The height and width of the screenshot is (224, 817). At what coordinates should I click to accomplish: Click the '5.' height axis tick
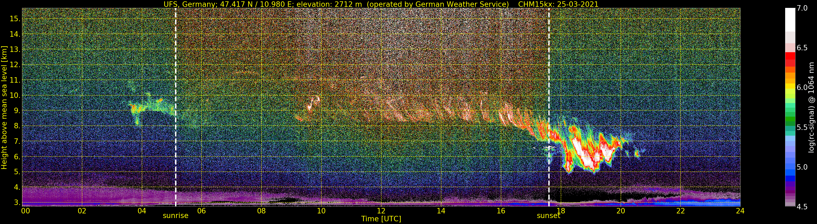tap(17, 172)
